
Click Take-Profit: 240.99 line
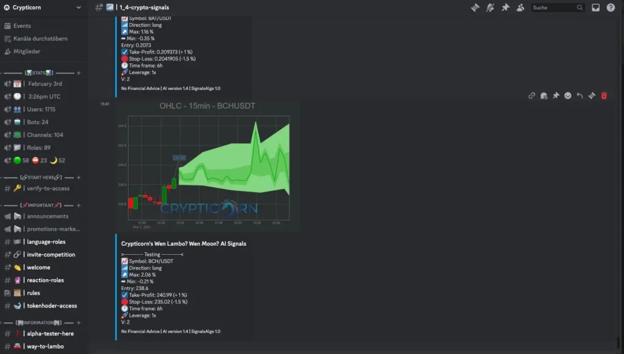coord(154,295)
